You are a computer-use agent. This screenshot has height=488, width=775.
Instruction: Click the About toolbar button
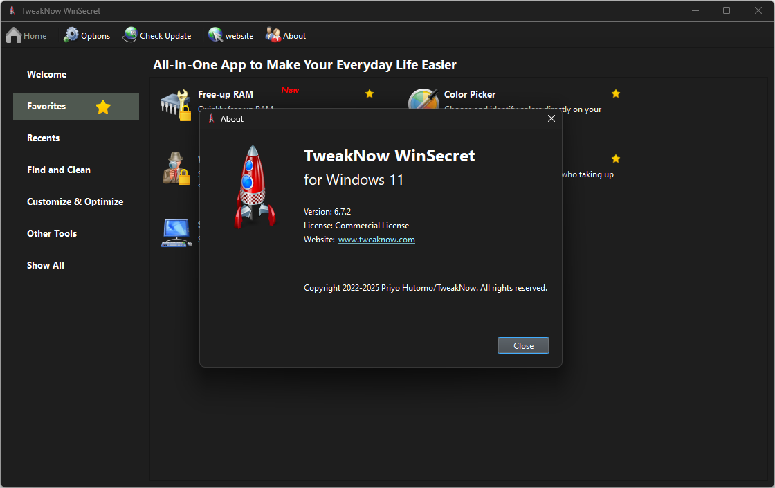click(286, 35)
